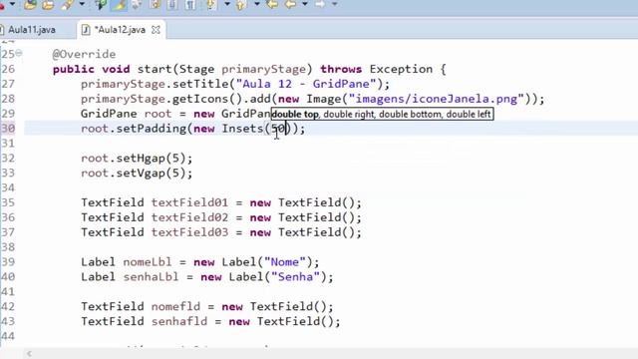Click the "Aula 12 - GridPane" title string
Screen dimensions: 638x359
pos(306,84)
